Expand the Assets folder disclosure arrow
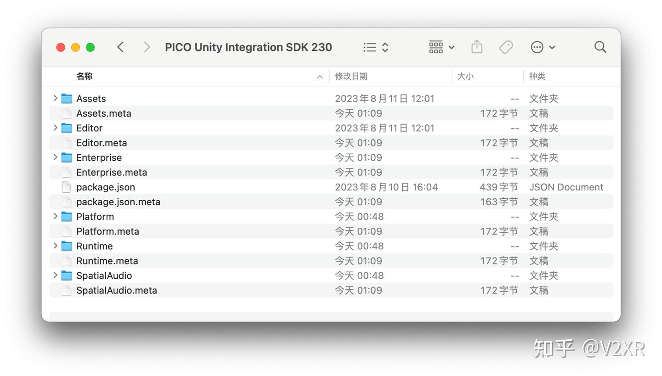 click(55, 98)
